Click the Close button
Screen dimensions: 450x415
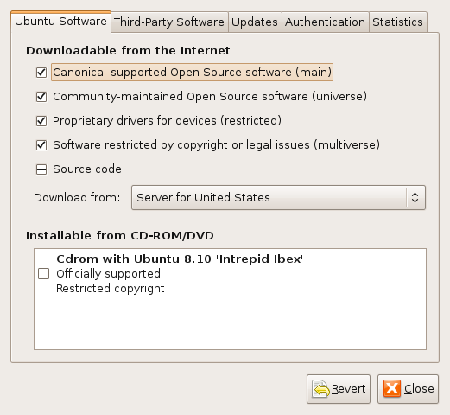click(x=408, y=389)
